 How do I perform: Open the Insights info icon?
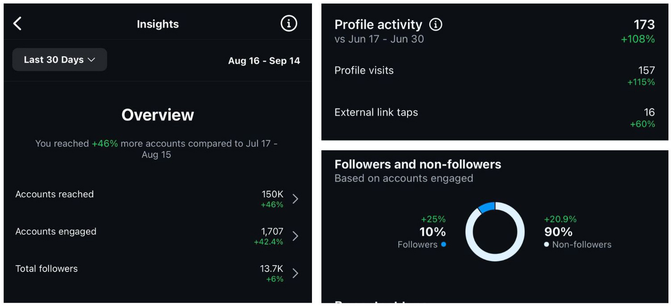(x=288, y=24)
